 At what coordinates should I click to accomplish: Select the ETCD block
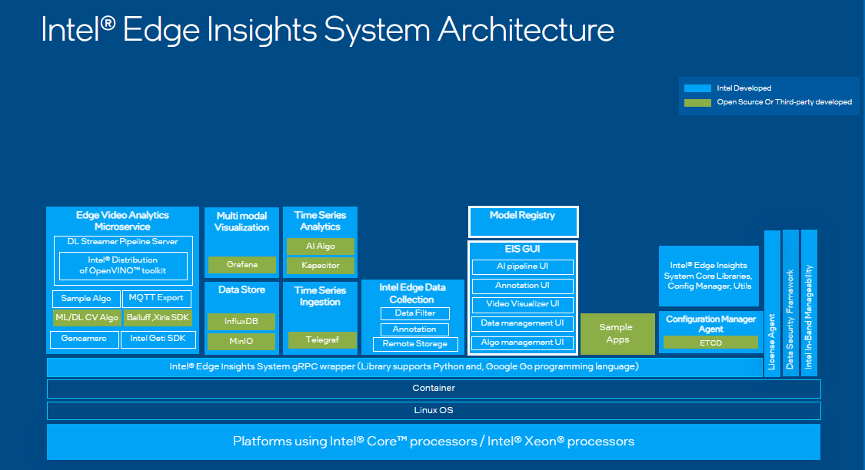[x=710, y=343]
